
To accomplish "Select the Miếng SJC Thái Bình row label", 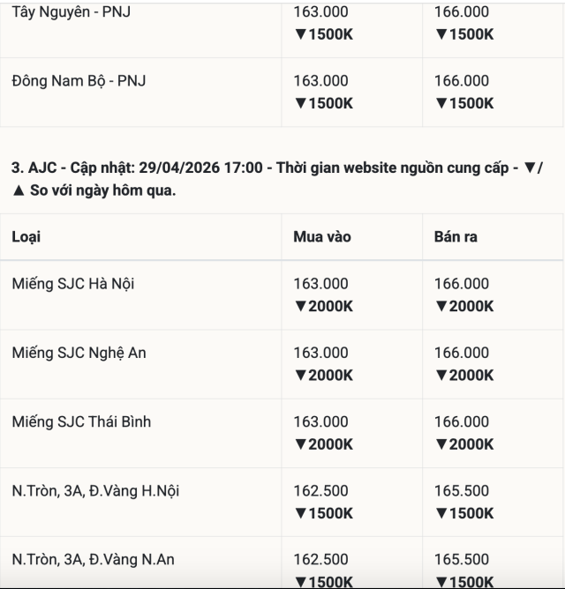I will [x=81, y=421].
